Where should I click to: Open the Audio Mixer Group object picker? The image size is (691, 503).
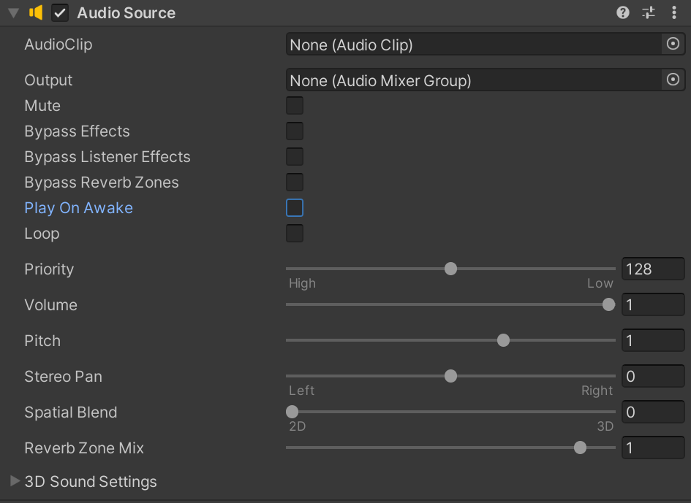click(x=672, y=80)
